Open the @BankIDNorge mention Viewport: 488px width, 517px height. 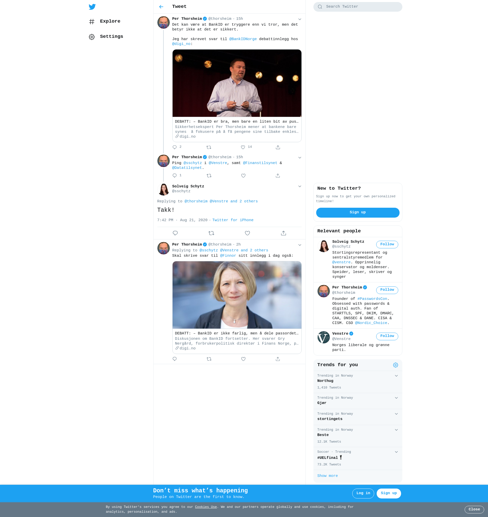point(243,39)
